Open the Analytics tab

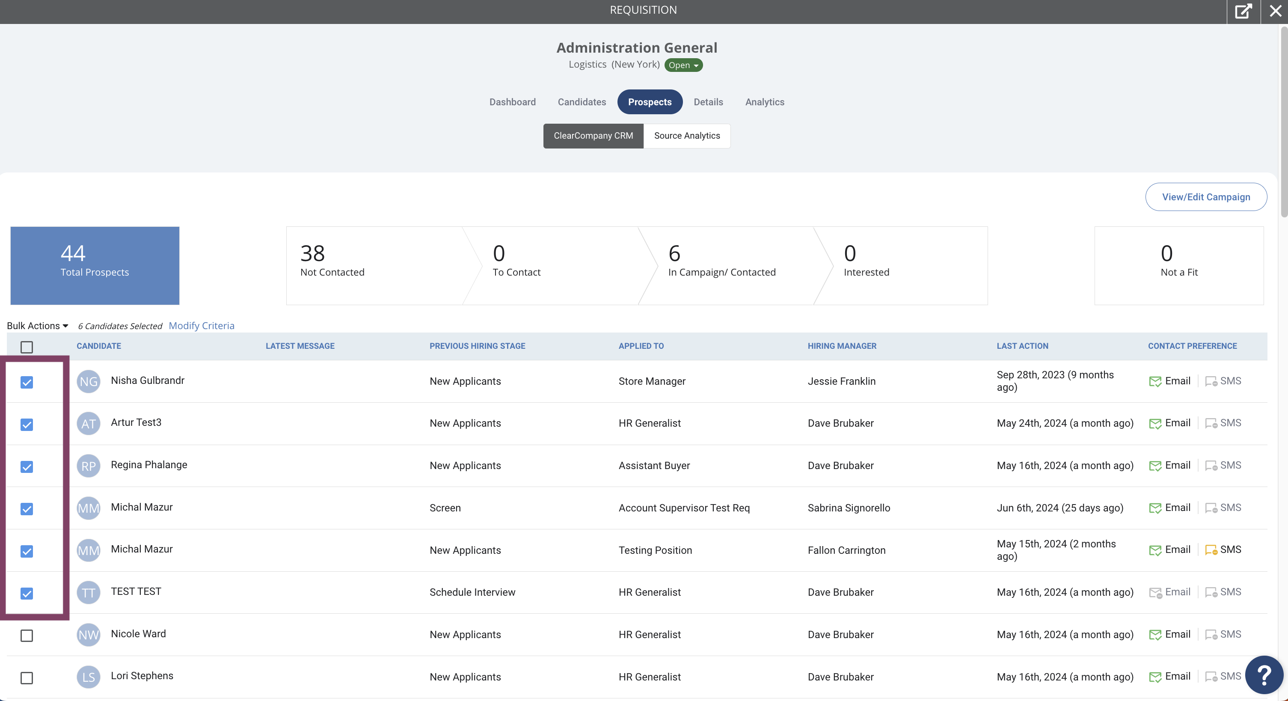coord(765,102)
